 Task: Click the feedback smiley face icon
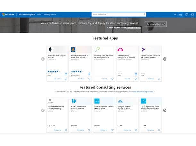point(192,14)
